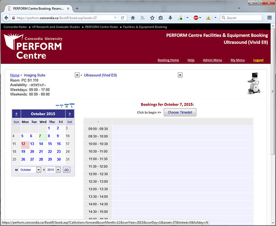This screenshot has height=226, width=276.
Task: Set calendar size to large (L)
Action: 72,105
